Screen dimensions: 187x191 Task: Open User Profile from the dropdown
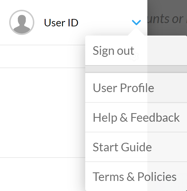tap(123, 88)
